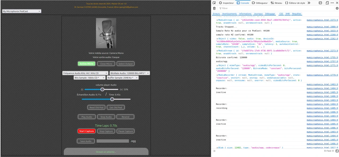
Task: Click the red Start Capture button
Action: tap(87, 131)
